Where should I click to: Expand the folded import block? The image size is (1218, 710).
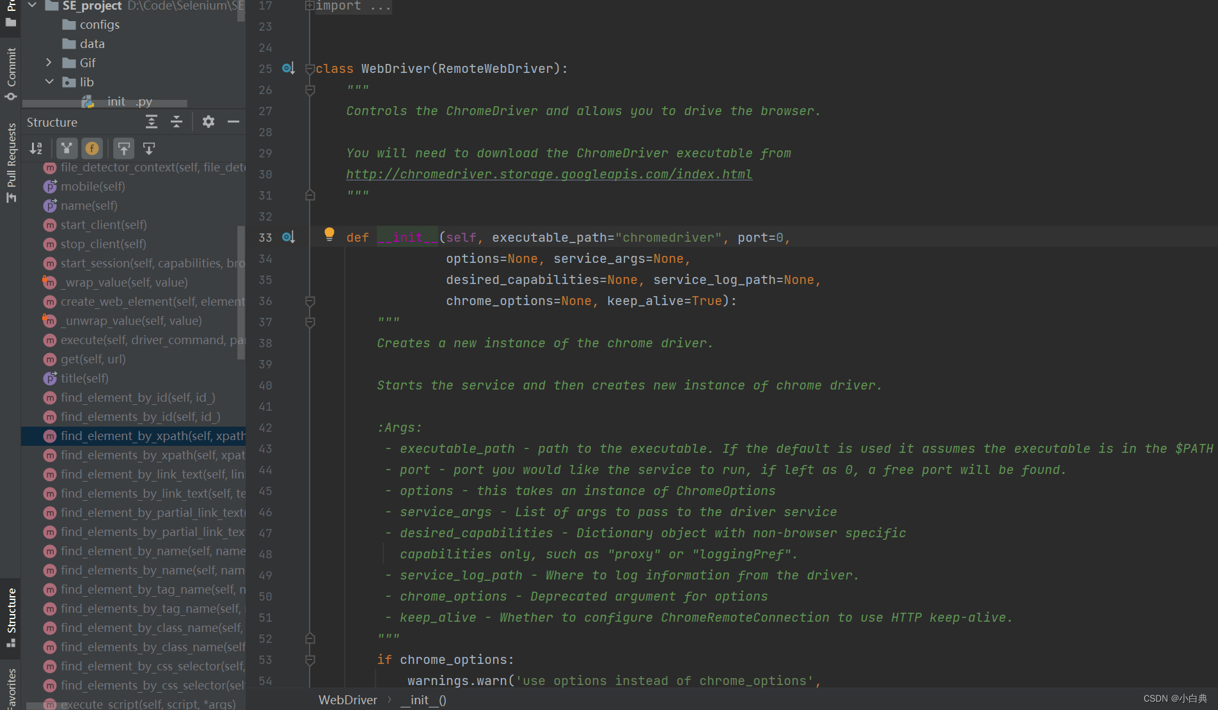310,6
